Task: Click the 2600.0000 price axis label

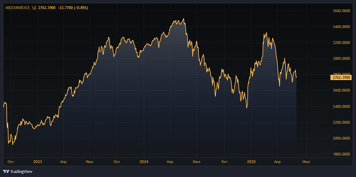Action: click(x=342, y=90)
